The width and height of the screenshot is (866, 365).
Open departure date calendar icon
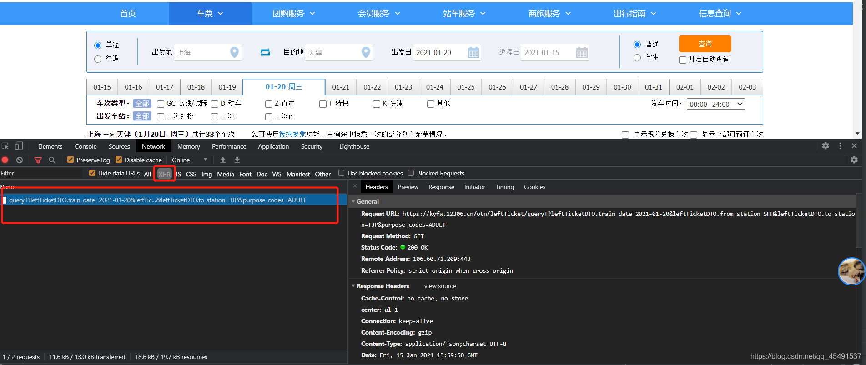[x=473, y=53]
